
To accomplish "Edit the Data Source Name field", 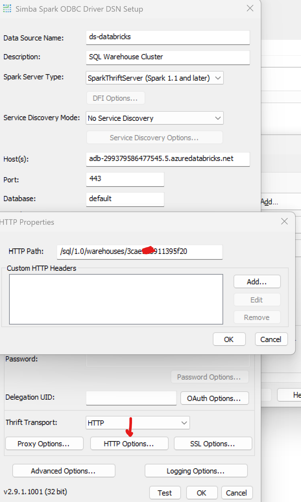I will (168, 37).
